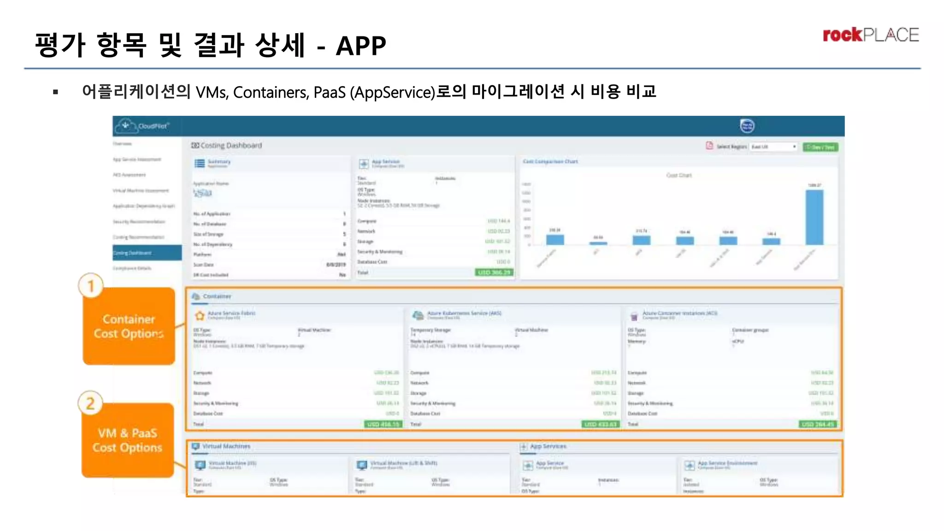Click the green Dev / Test button
Viewport: 944px width, 531px height.
[820, 147]
